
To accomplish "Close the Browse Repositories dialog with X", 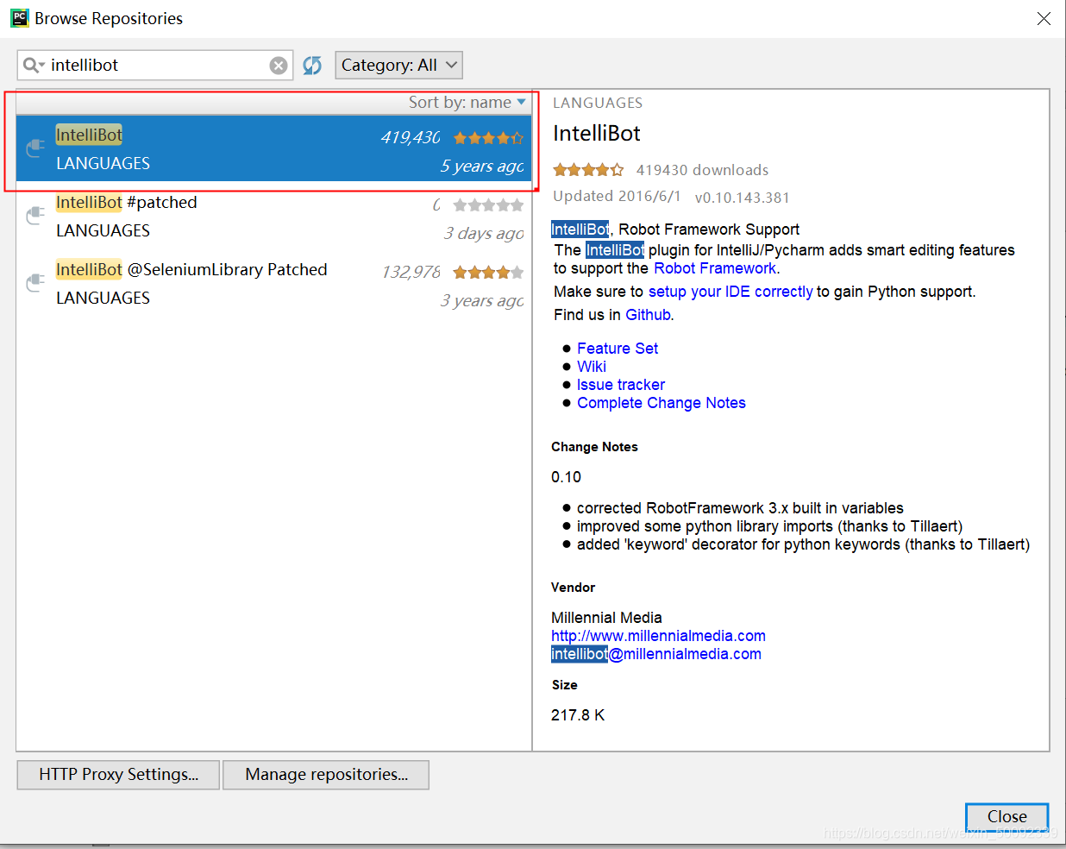I will click(1044, 18).
